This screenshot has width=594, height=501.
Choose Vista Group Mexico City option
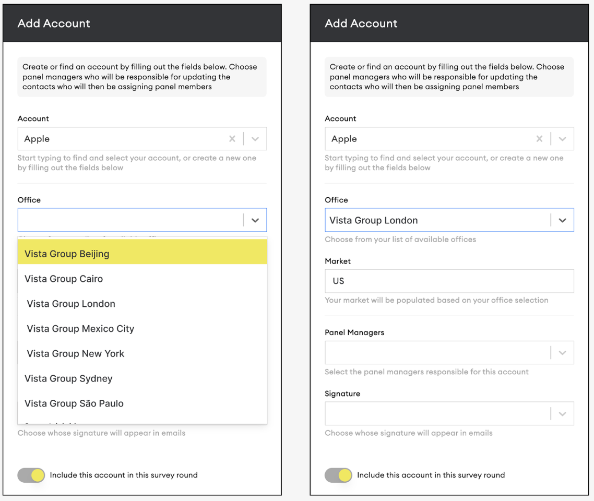pos(142,329)
